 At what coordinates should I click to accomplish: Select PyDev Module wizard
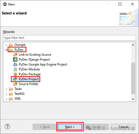pyautogui.click(x=29, y=69)
